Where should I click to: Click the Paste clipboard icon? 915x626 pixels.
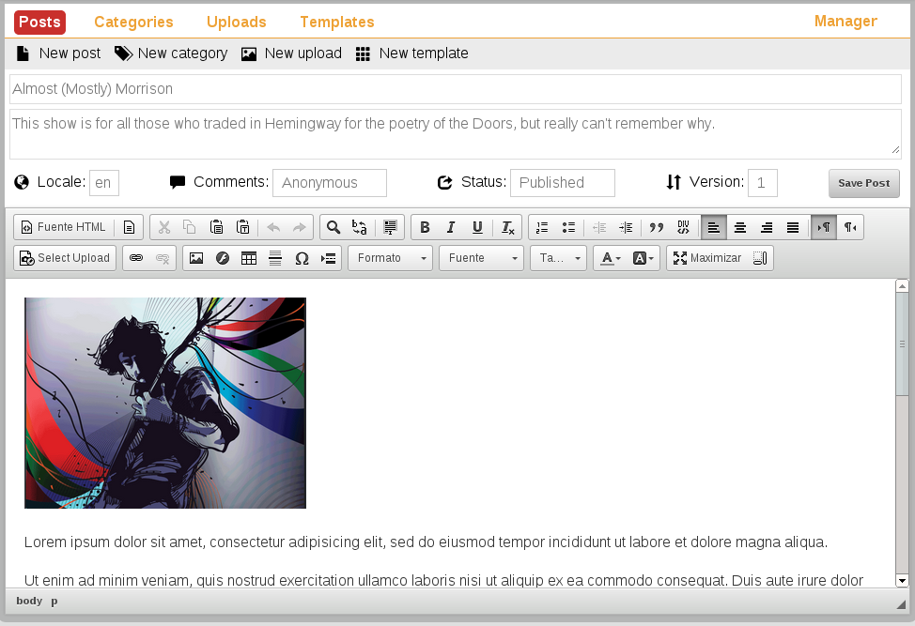coord(216,227)
